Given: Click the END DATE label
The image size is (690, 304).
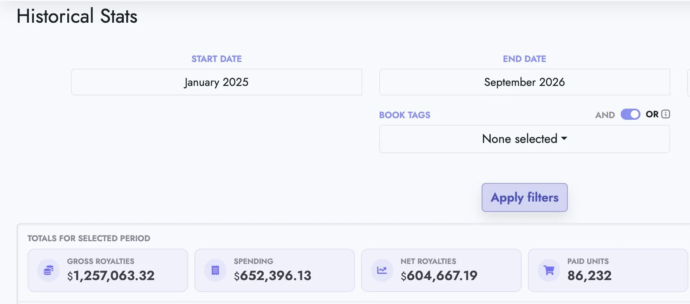Looking at the screenshot, I should pyautogui.click(x=525, y=59).
